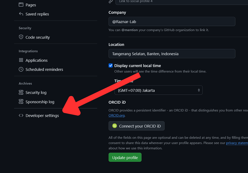The width and height of the screenshot is (248, 173).
Task: Click the Saved replies arrow icon
Action: tap(21, 14)
